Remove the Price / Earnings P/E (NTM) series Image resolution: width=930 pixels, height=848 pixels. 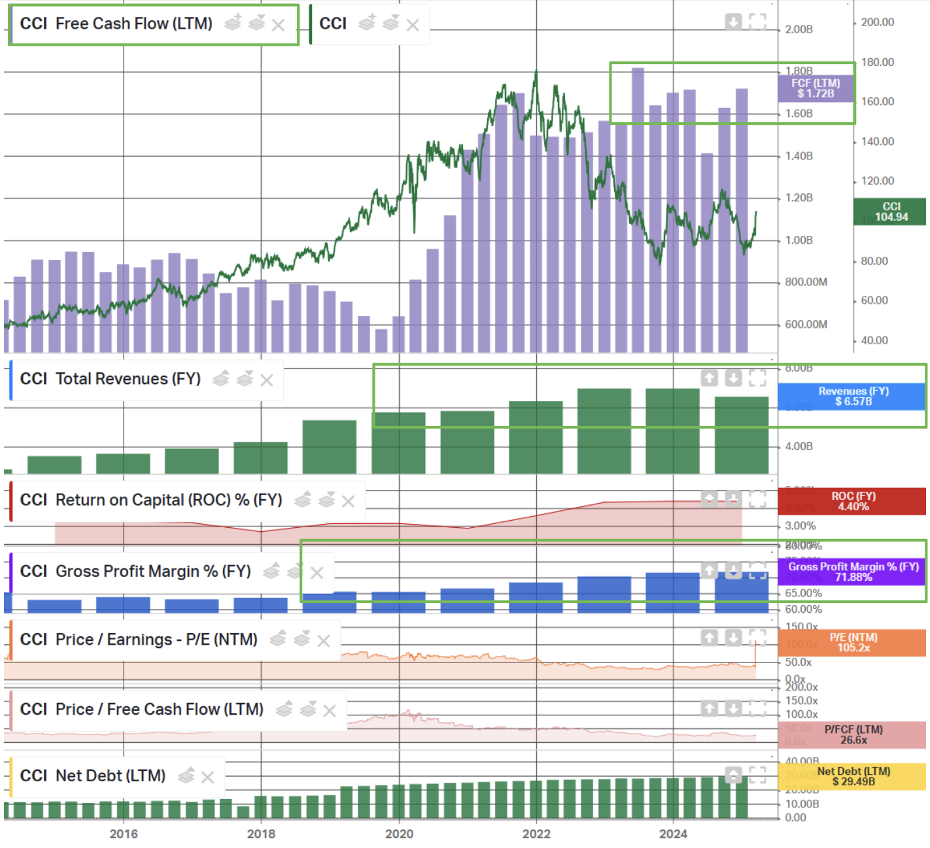pos(324,641)
